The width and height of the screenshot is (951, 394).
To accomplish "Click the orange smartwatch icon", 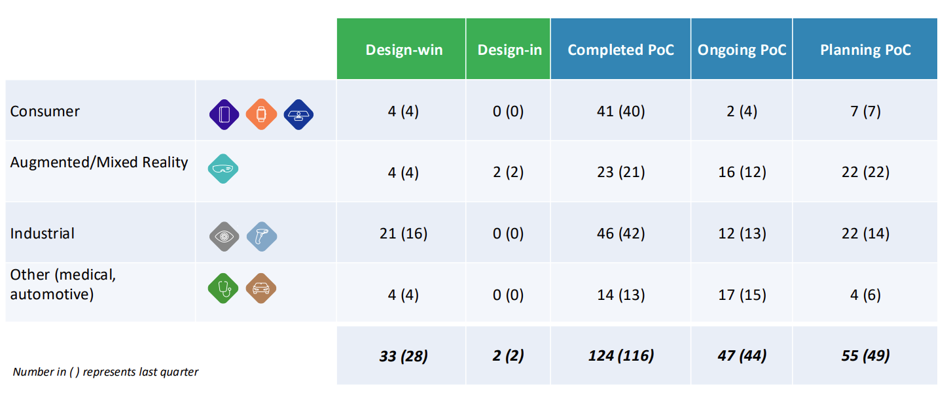I will pyautogui.click(x=261, y=114).
